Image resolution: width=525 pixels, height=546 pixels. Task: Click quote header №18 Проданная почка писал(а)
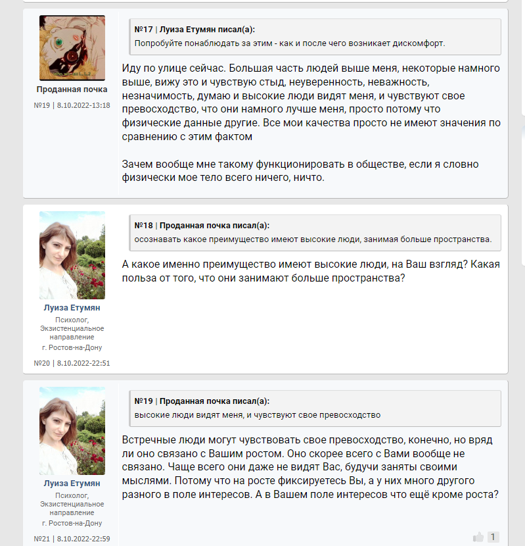tap(202, 226)
